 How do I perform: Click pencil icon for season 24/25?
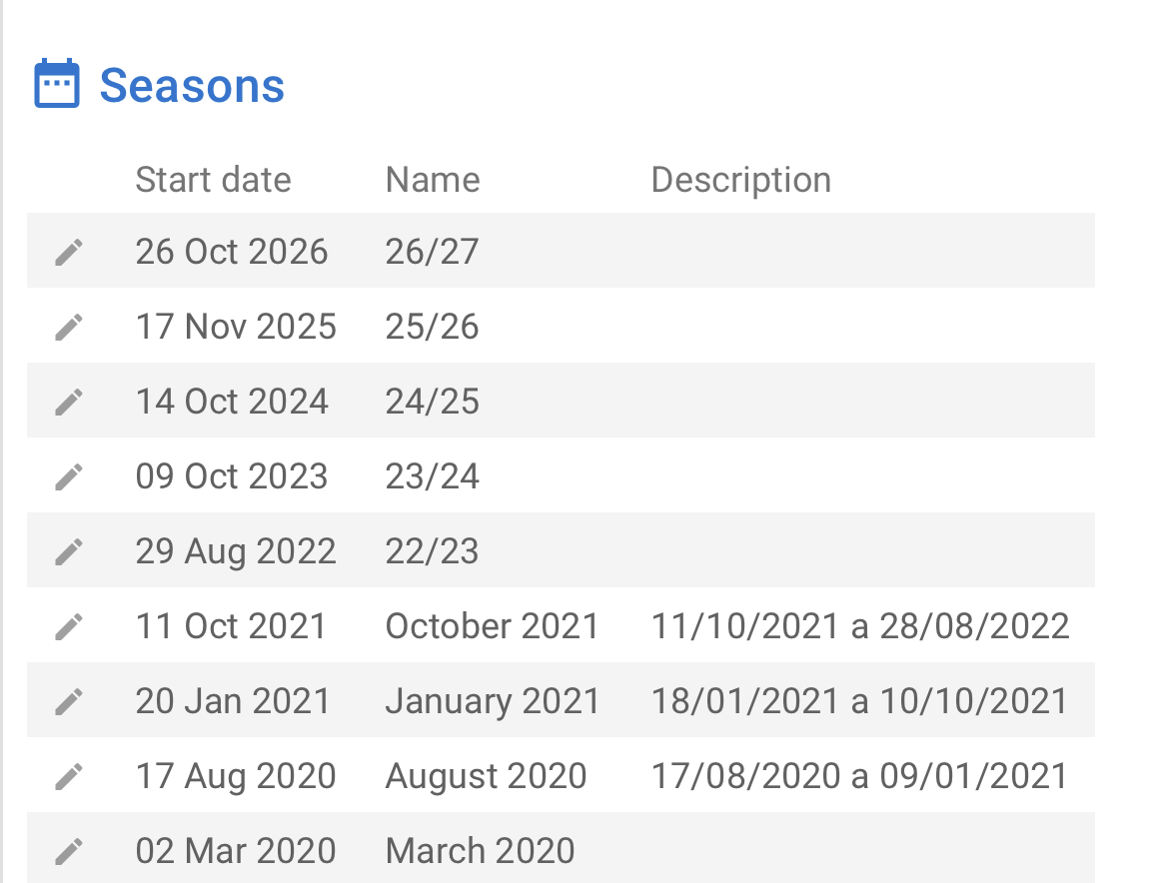pyautogui.click(x=68, y=402)
